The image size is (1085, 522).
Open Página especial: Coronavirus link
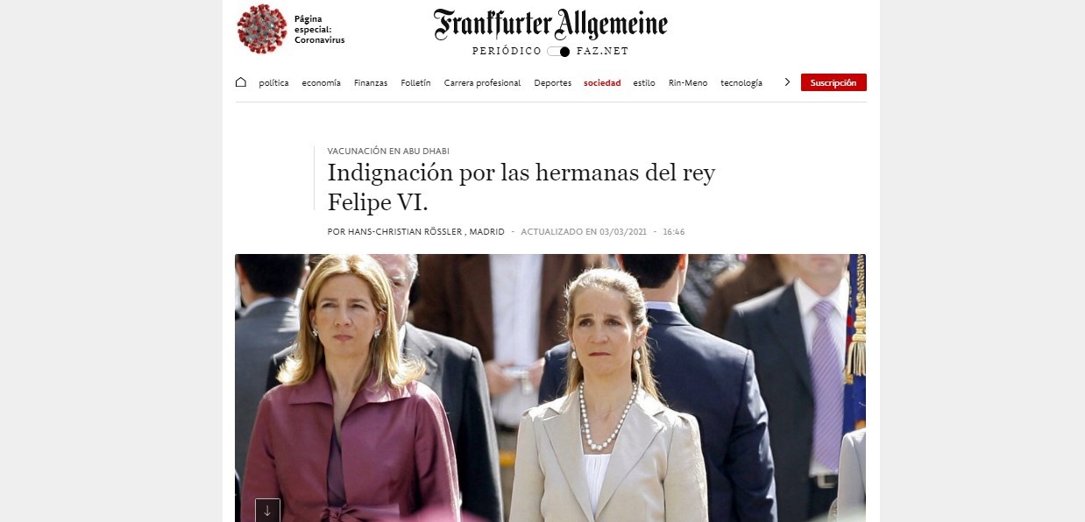point(319,29)
